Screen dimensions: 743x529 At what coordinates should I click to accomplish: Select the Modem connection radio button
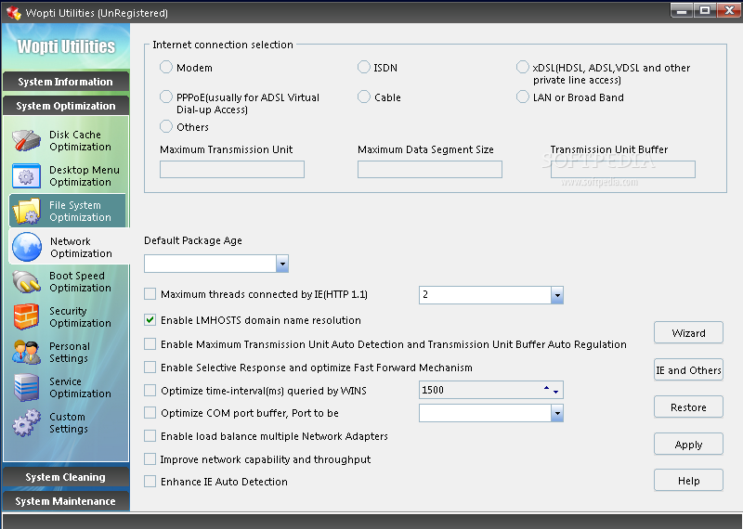click(166, 67)
